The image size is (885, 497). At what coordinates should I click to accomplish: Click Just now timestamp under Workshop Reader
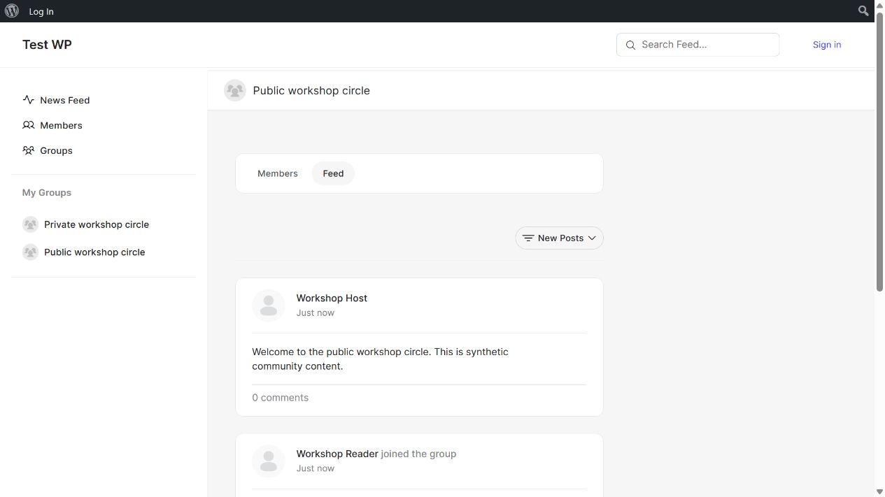pos(316,468)
